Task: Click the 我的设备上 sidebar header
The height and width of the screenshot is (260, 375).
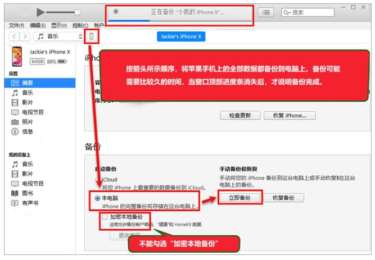Action: [x=20, y=155]
